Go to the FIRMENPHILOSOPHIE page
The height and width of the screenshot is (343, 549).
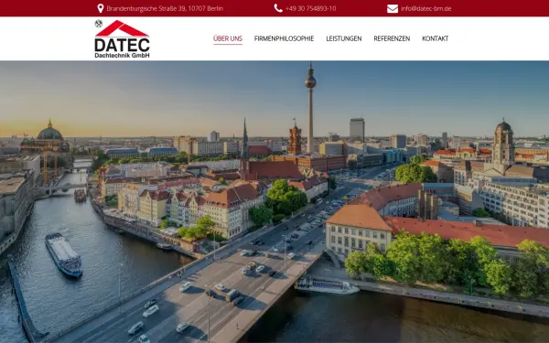(284, 38)
